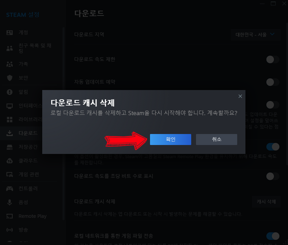This screenshot has height=245, width=288.
Task: Cancel the dialog with the 취소 button
Action: pos(216,139)
